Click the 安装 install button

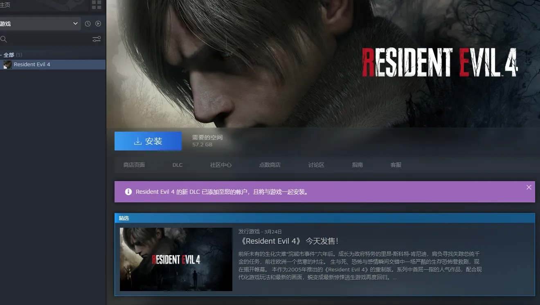(x=148, y=141)
